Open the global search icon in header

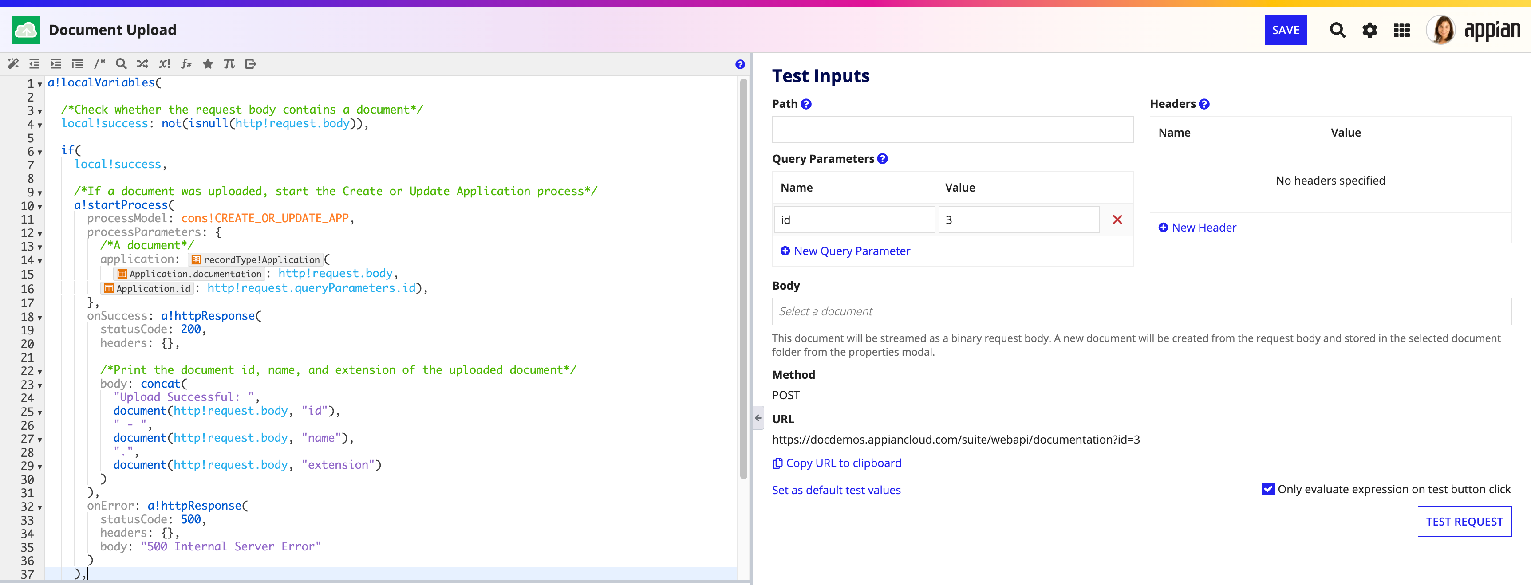click(x=1337, y=30)
